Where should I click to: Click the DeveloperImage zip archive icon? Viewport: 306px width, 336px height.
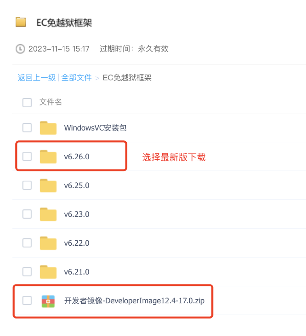[x=48, y=301]
